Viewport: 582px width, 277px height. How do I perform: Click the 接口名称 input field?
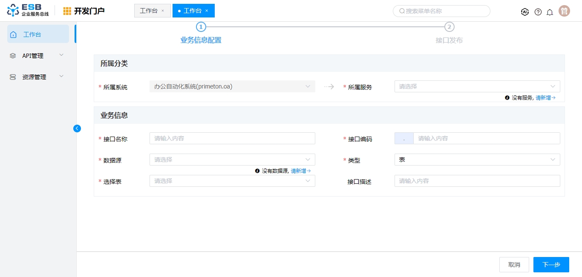(x=232, y=138)
